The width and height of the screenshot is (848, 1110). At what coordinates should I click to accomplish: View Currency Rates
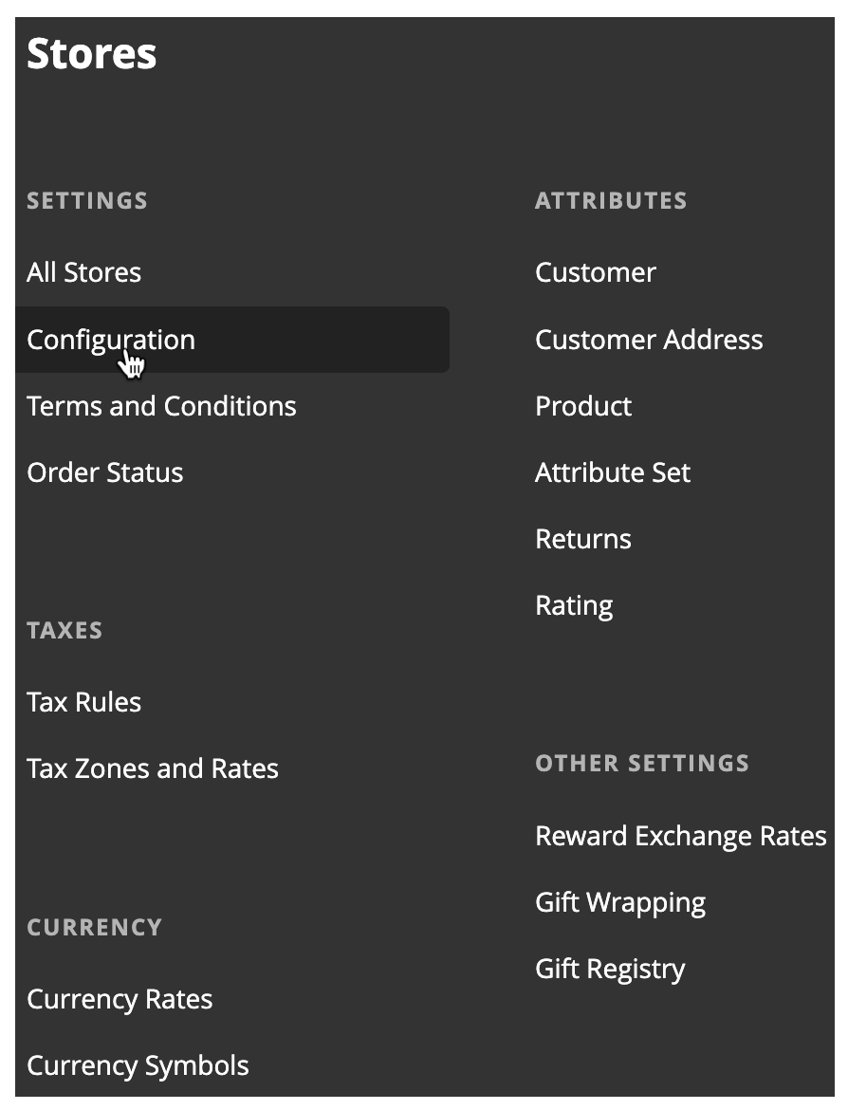120,999
